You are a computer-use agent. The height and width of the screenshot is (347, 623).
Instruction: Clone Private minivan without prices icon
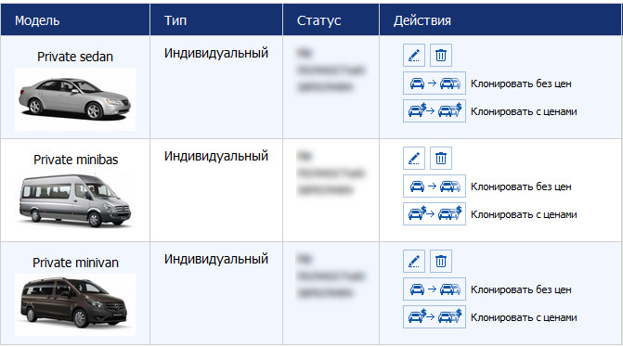[435, 289]
